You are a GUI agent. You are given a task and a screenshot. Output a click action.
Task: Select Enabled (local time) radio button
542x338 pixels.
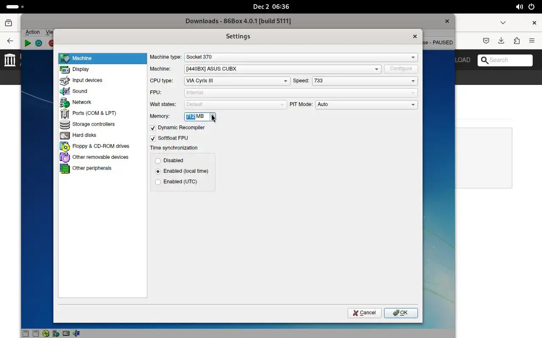click(x=158, y=171)
